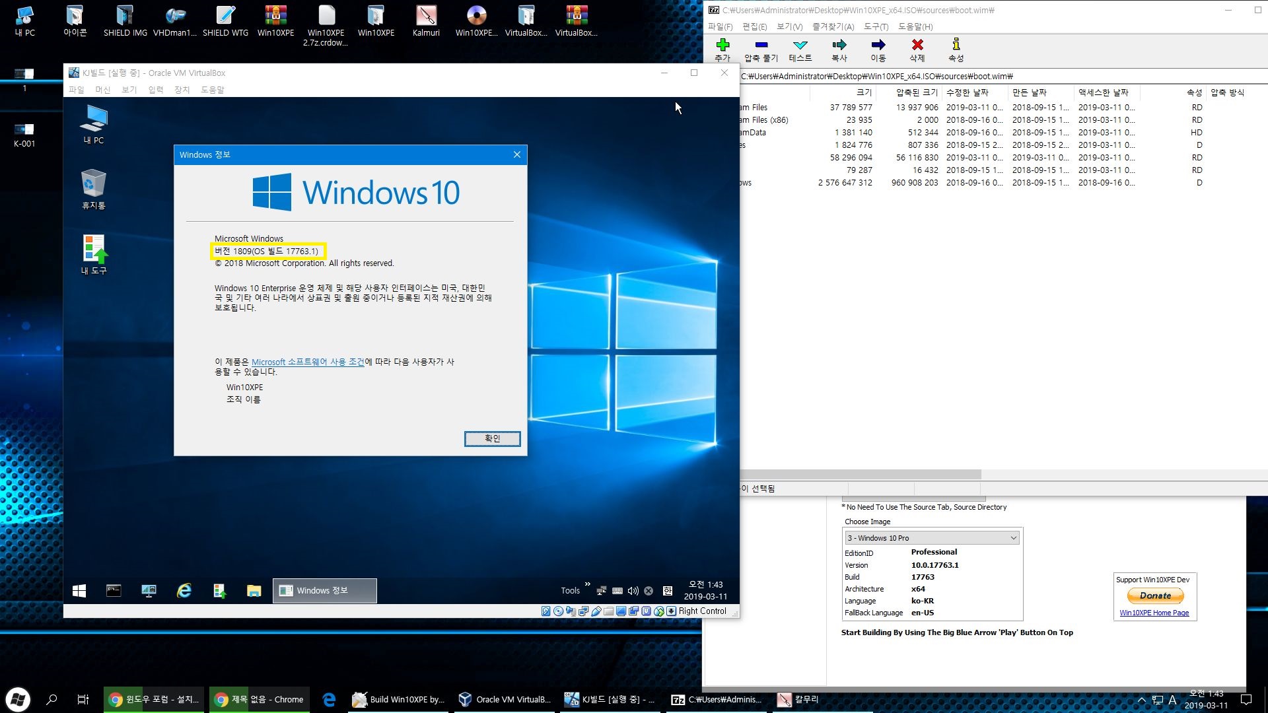Click the 7-Zip 복사 (Copy) icon
Viewport: 1268px width, 713px height.
point(839,45)
